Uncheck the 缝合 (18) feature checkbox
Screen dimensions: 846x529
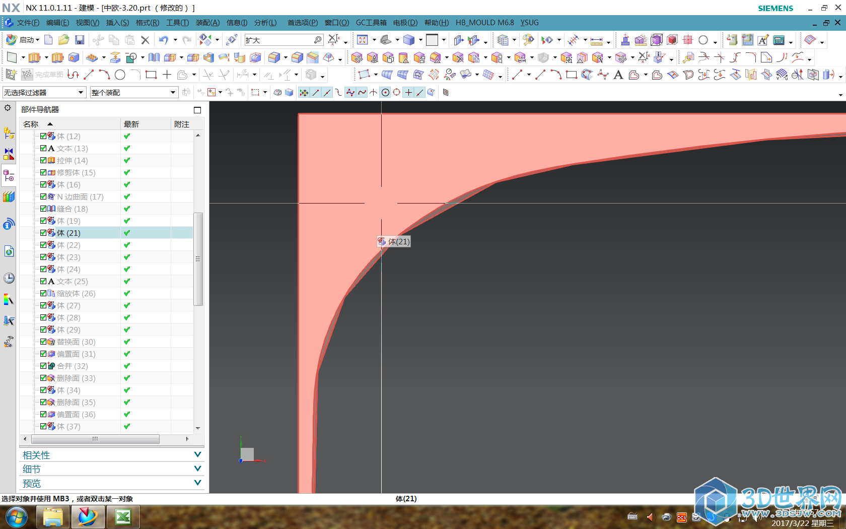tap(43, 209)
